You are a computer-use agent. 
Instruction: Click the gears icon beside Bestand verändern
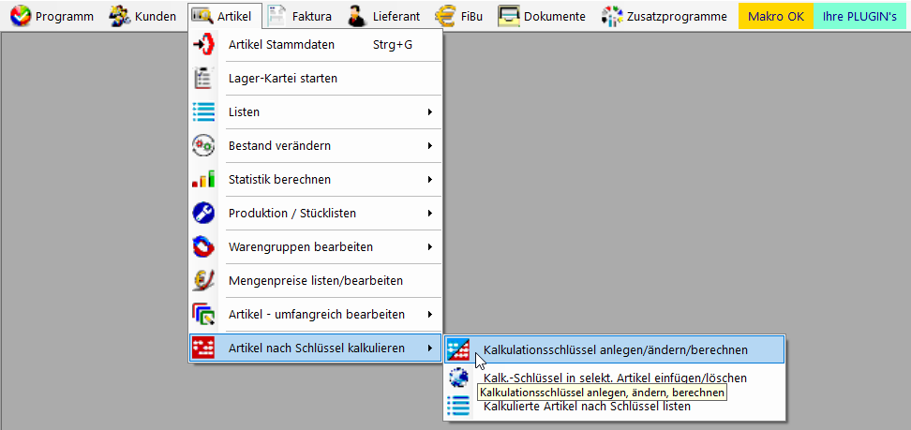203,145
